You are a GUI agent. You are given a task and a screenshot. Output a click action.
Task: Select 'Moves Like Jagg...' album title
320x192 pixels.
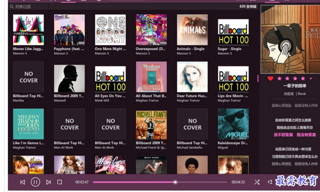click(x=28, y=49)
